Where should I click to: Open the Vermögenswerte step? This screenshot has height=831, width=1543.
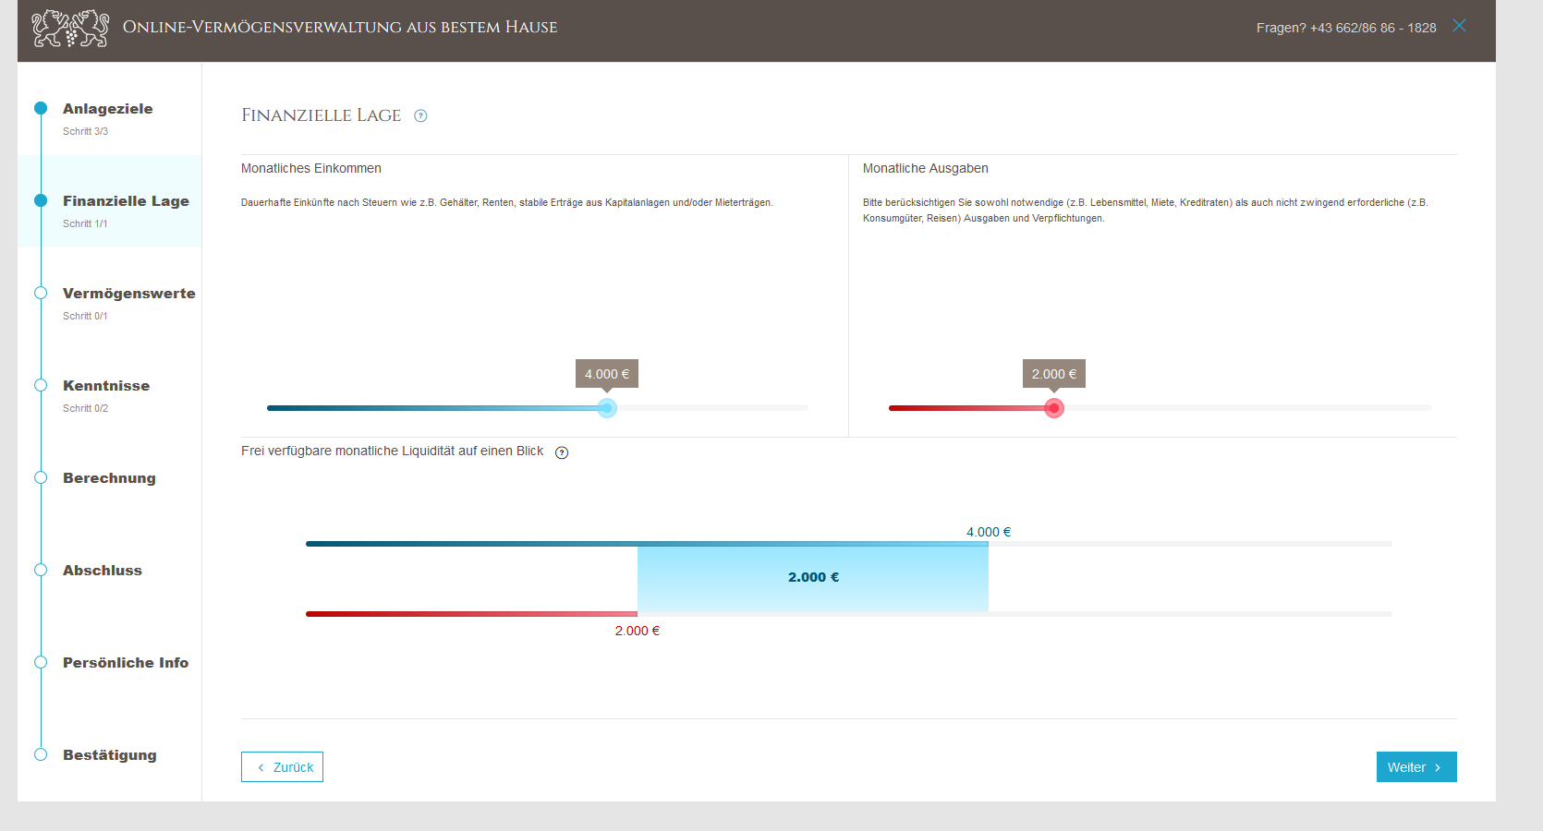[x=128, y=294]
